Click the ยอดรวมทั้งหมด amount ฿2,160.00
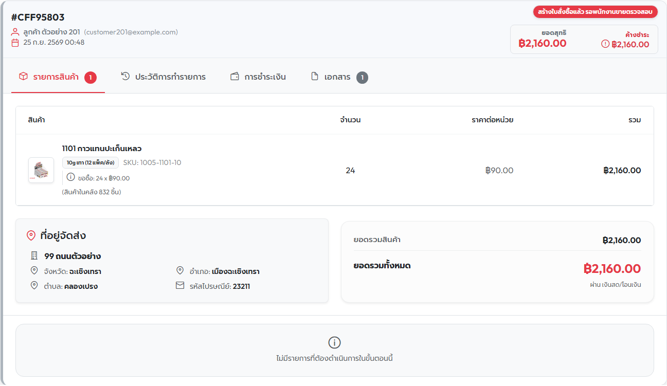The height and width of the screenshot is (386, 667). point(612,269)
